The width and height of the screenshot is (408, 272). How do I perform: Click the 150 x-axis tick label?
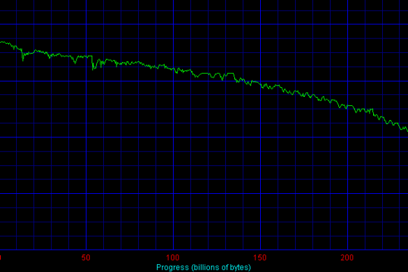point(260,257)
